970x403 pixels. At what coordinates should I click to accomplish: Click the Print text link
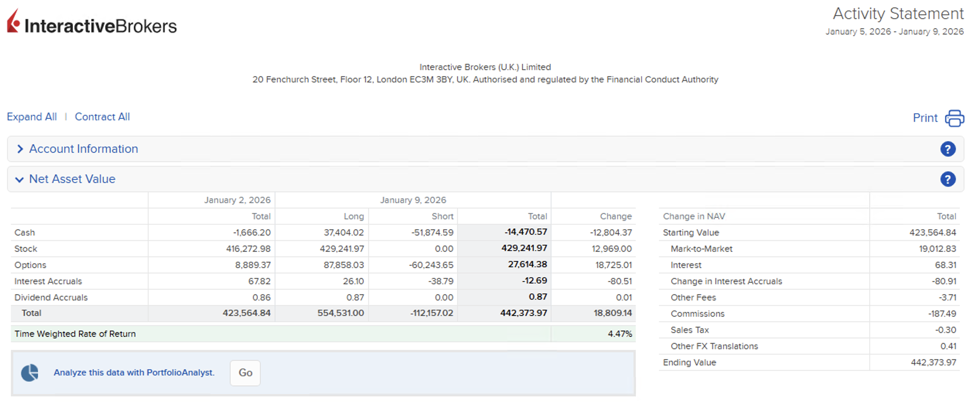(925, 118)
